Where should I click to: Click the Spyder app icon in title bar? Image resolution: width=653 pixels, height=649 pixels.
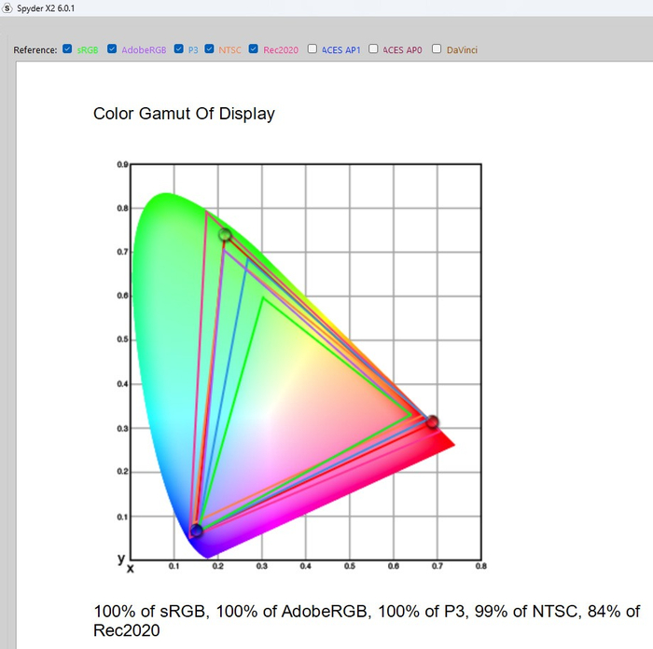8,7
